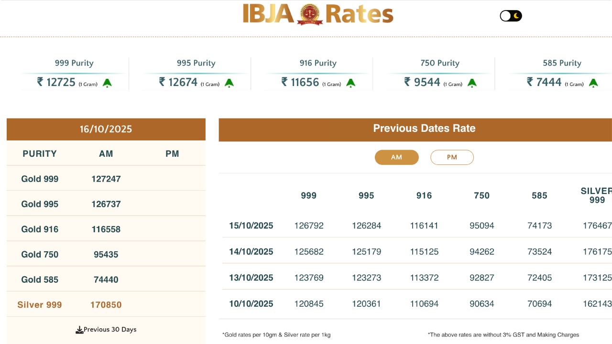Screen dimensions: 612x344
Task: Toggle the dark mode switch
Action: (x=511, y=16)
